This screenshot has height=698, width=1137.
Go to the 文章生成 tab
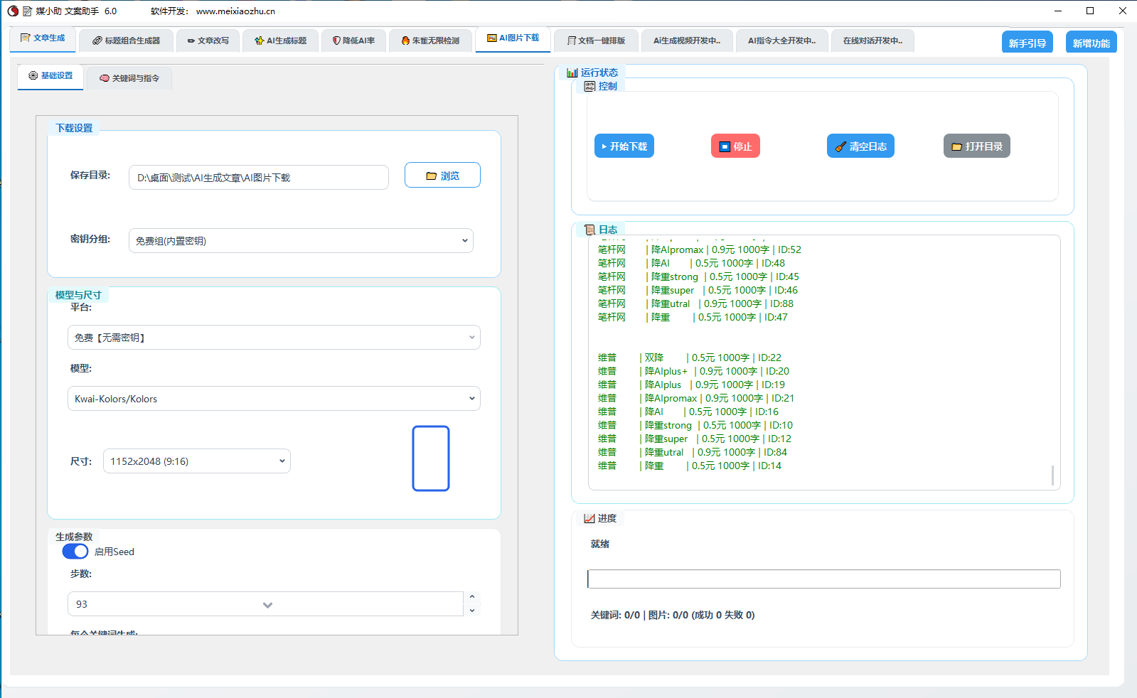43,38
